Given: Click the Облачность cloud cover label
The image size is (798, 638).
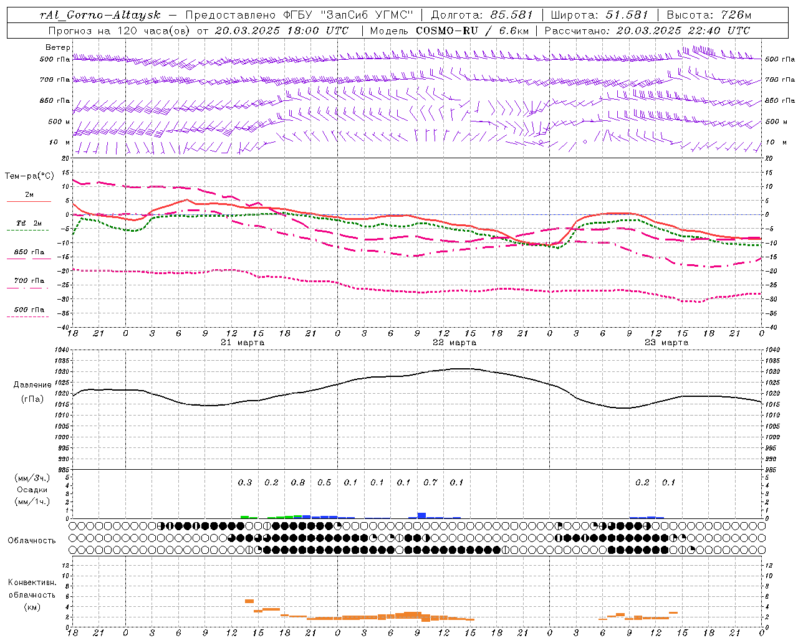Looking at the screenshot, I should pos(32,541).
